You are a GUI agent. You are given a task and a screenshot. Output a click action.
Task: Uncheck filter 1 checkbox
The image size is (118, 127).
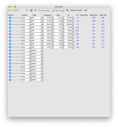pyautogui.click(x=10, y=18)
